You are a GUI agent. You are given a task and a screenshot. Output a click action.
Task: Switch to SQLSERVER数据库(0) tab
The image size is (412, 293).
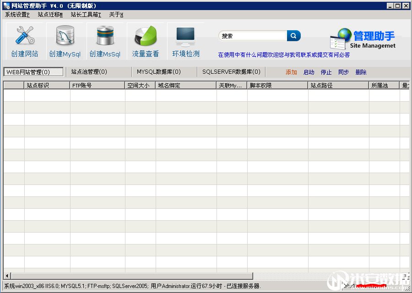pyautogui.click(x=231, y=72)
